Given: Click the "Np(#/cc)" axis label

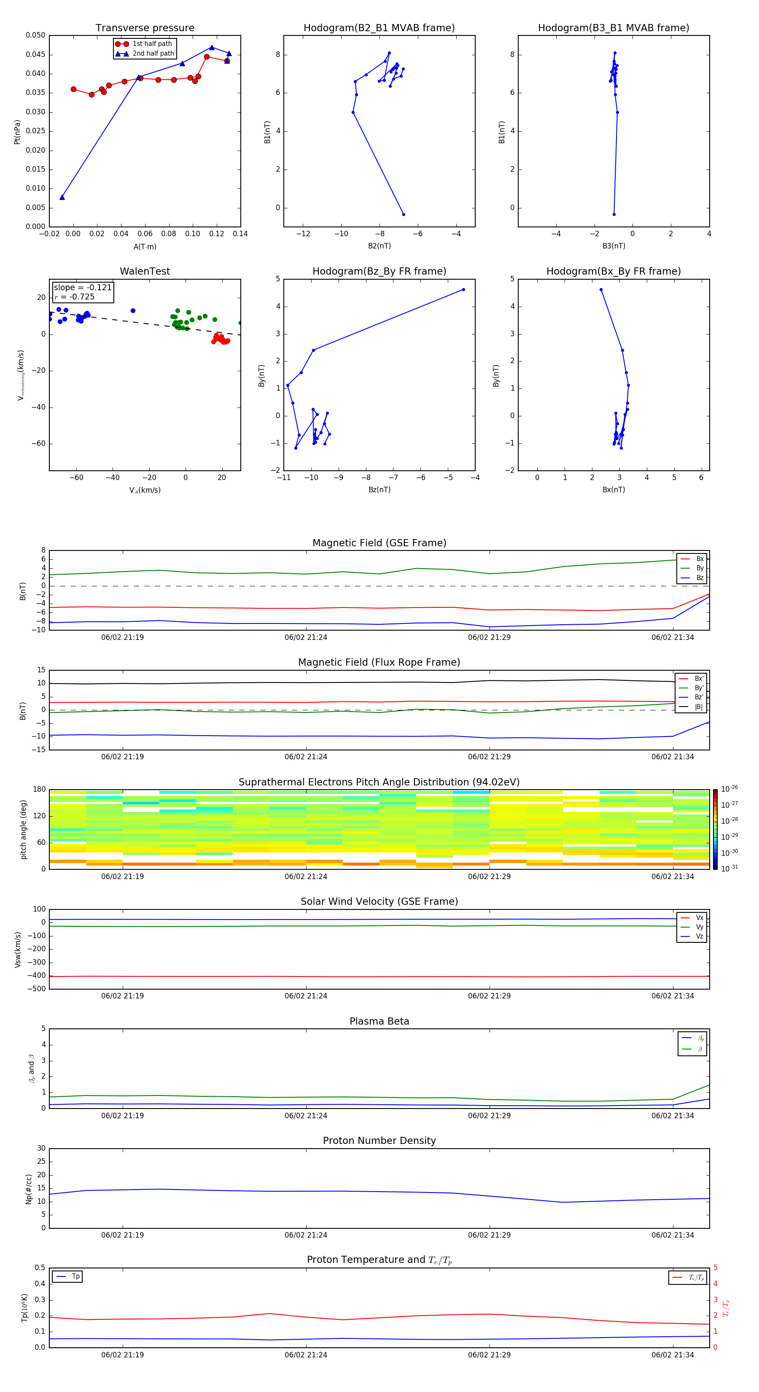Looking at the screenshot, I should point(29,1189).
